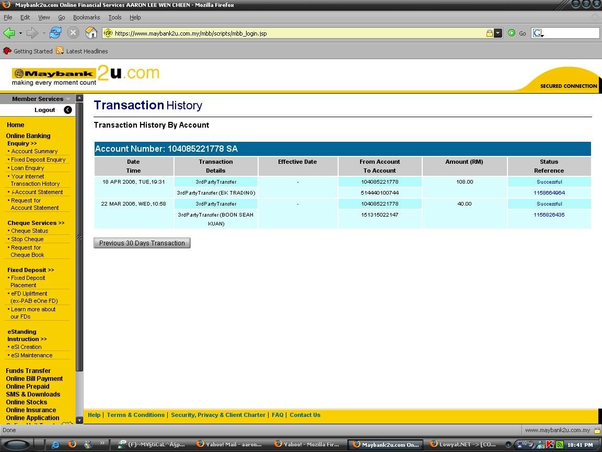The image size is (602, 452).
Task: Click the browser Back arrow button
Action: [x=9, y=33]
